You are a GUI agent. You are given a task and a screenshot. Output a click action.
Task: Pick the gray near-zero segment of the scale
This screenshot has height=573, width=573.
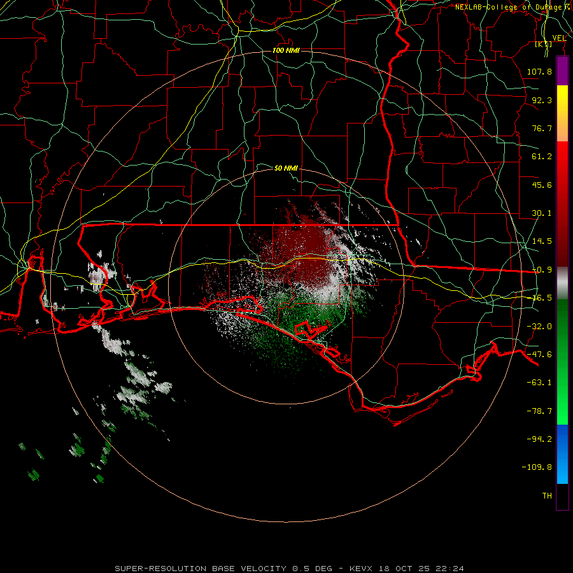click(x=562, y=283)
